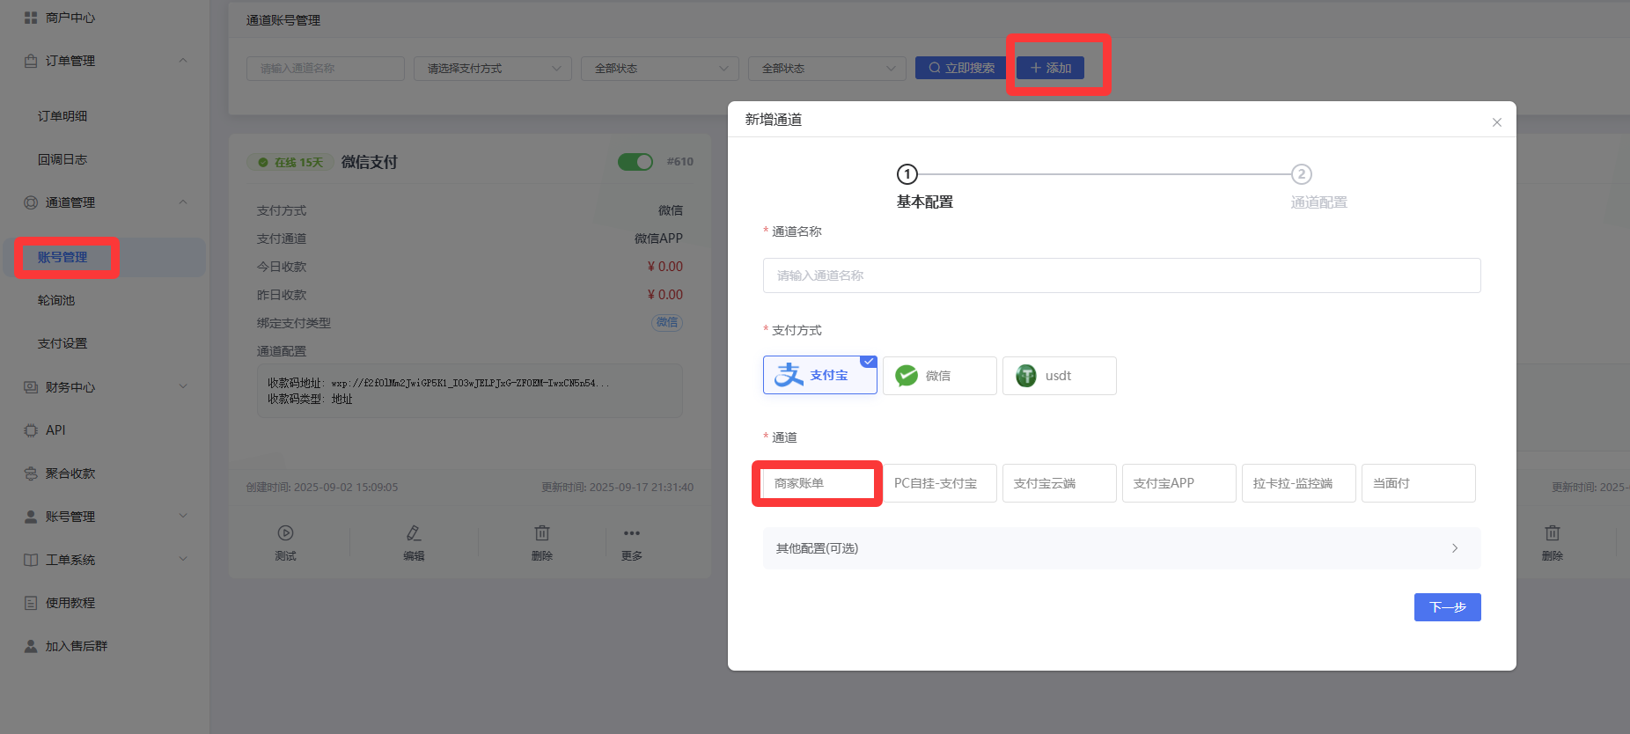Click the 下一步 button
Viewport: 1630px width, 734px height.
coord(1446,607)
